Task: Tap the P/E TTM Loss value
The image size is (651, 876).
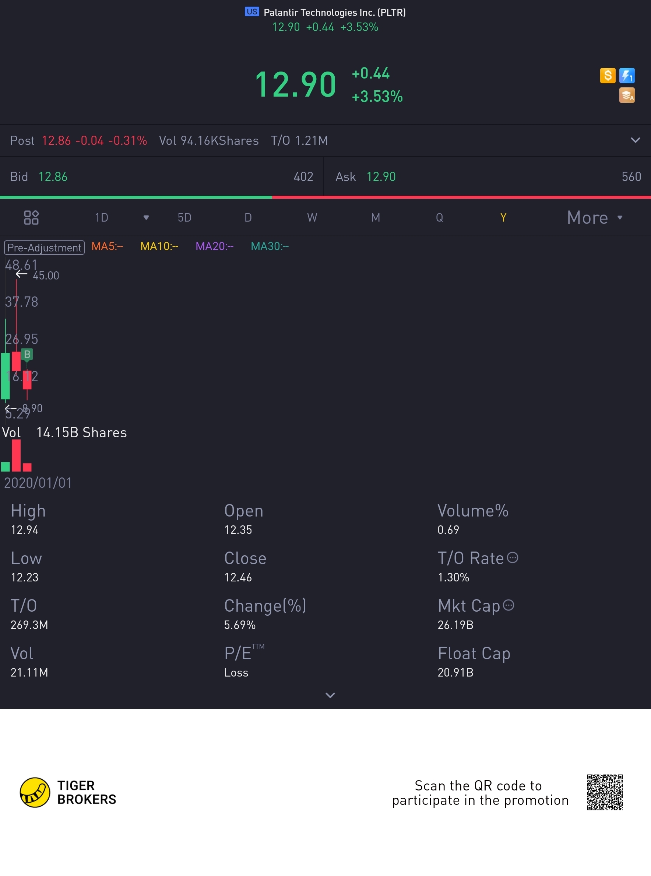Action: [236, 672]
